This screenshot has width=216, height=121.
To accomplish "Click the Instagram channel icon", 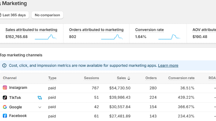I will pyautogui.click(x=5, y=88).
